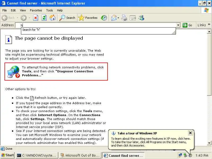
Task: Expand the Back history dropdown arrow
Action: tap(17, 18)
